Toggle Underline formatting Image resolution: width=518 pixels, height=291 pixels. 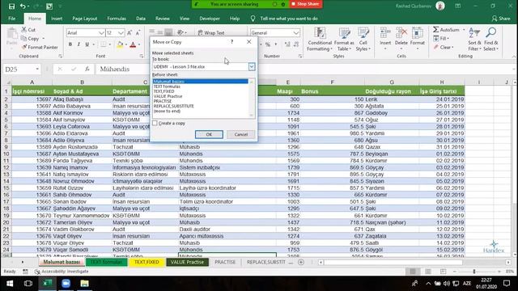coord(87,44)
